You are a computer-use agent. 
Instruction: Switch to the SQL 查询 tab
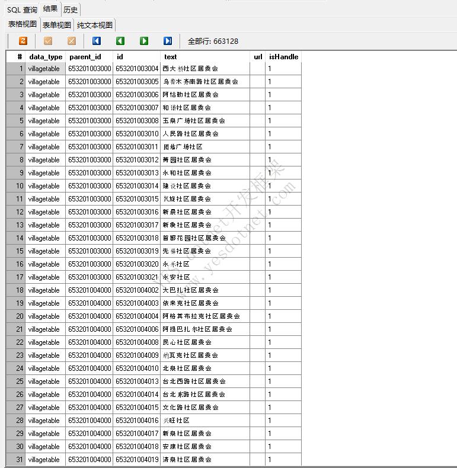pos(22,9)
